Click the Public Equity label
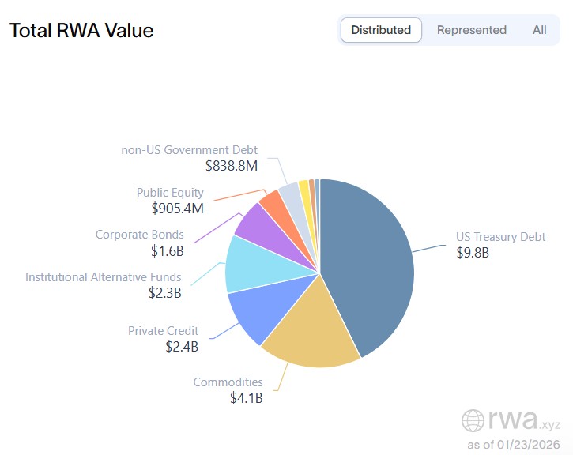 pos(169,193)
